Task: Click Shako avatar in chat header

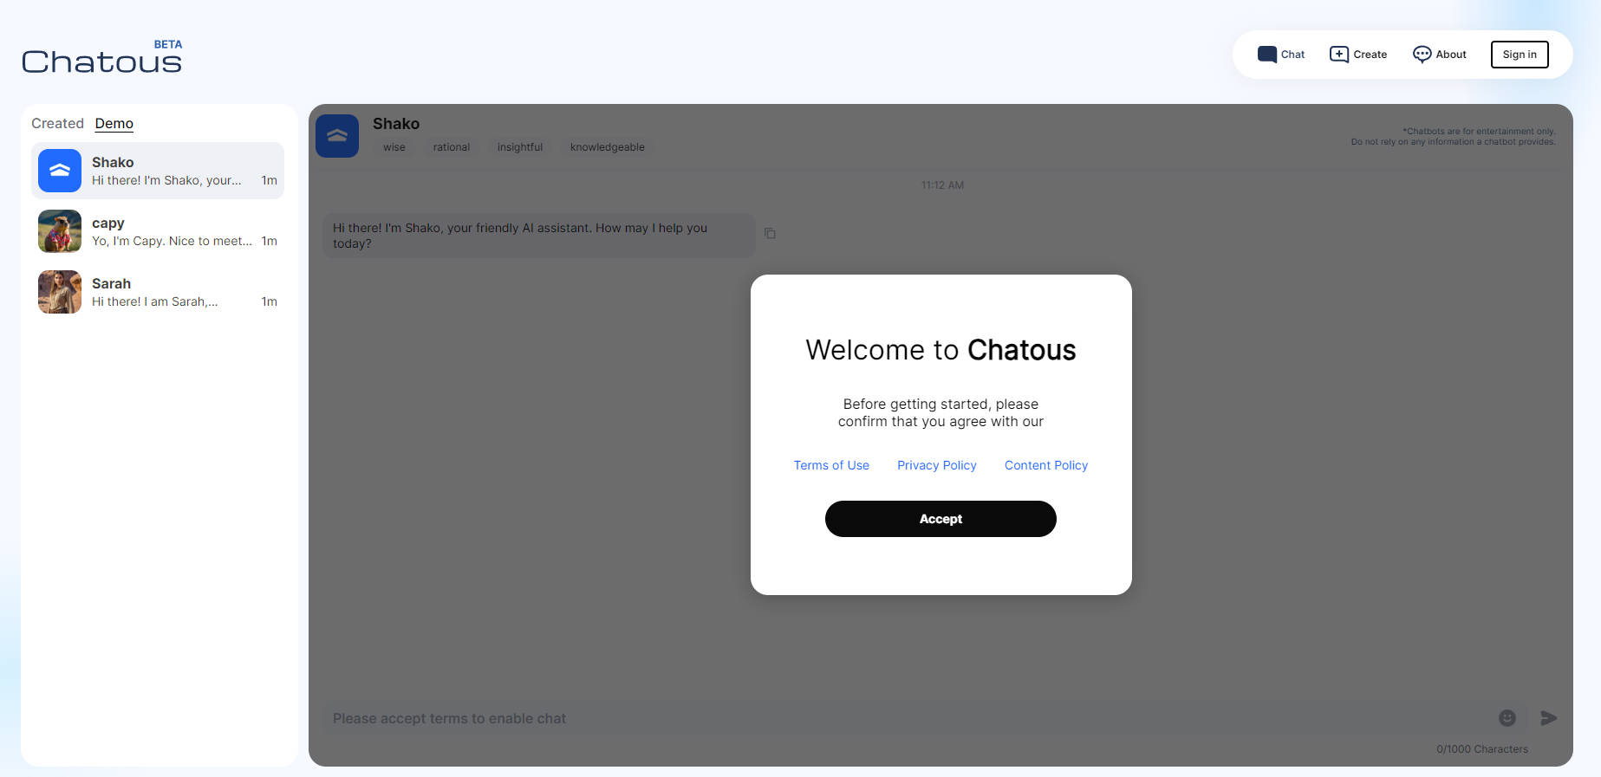Action: point(337,136)
